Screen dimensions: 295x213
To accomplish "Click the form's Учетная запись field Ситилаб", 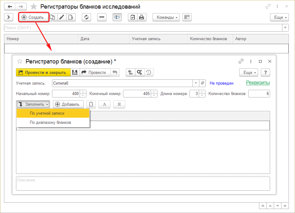I will 122,83.
